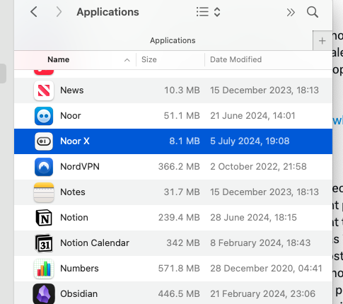
Task: Click the 51.1 MB size value
Action: [x=182, y=116]
